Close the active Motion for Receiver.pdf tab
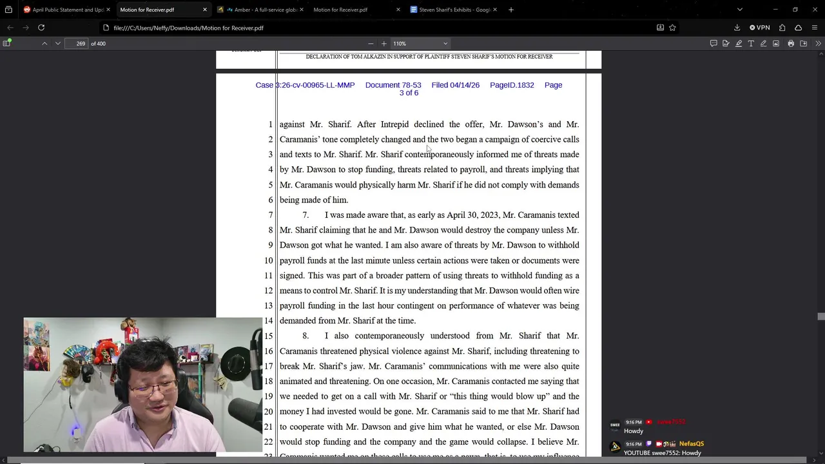825x464 pixels. (205, 10)
